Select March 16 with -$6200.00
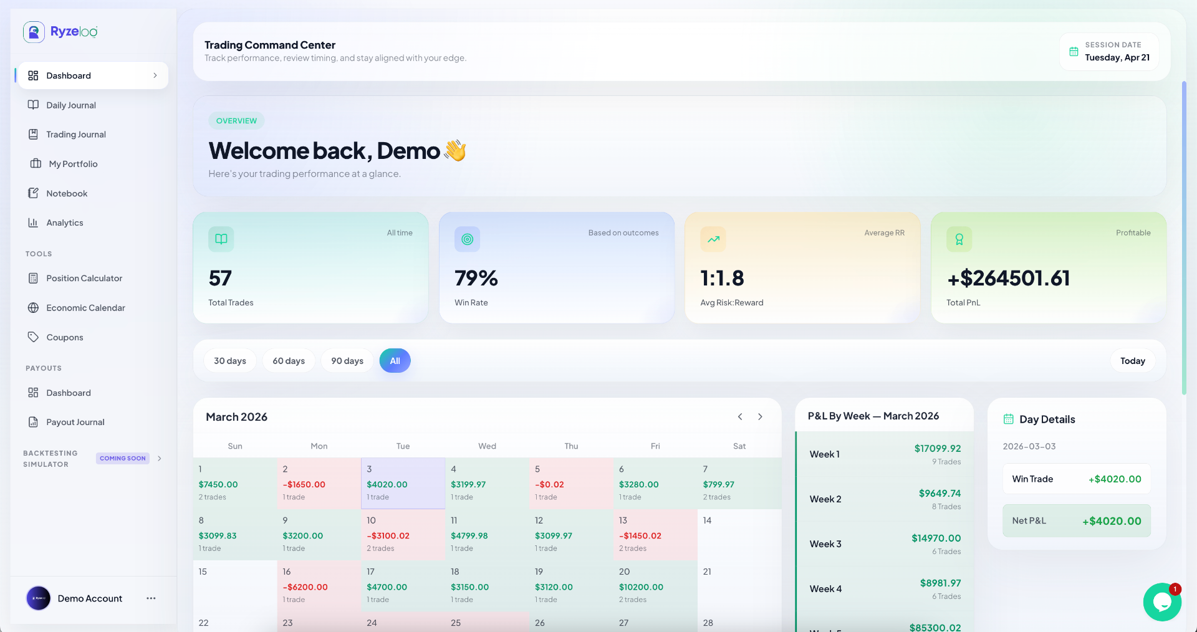The image size is (1197, 632). (319, 586)
